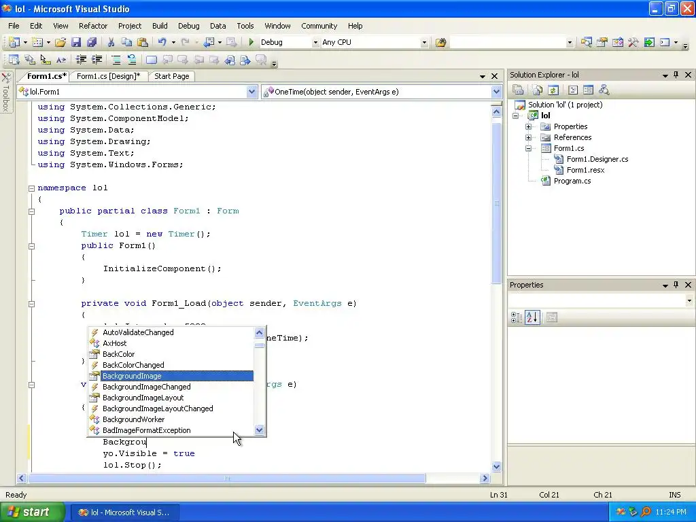Image resolution: width=696 pixels, height=522 pixels.
Task: Cut selection with the scissors icon
Action: 111,42
